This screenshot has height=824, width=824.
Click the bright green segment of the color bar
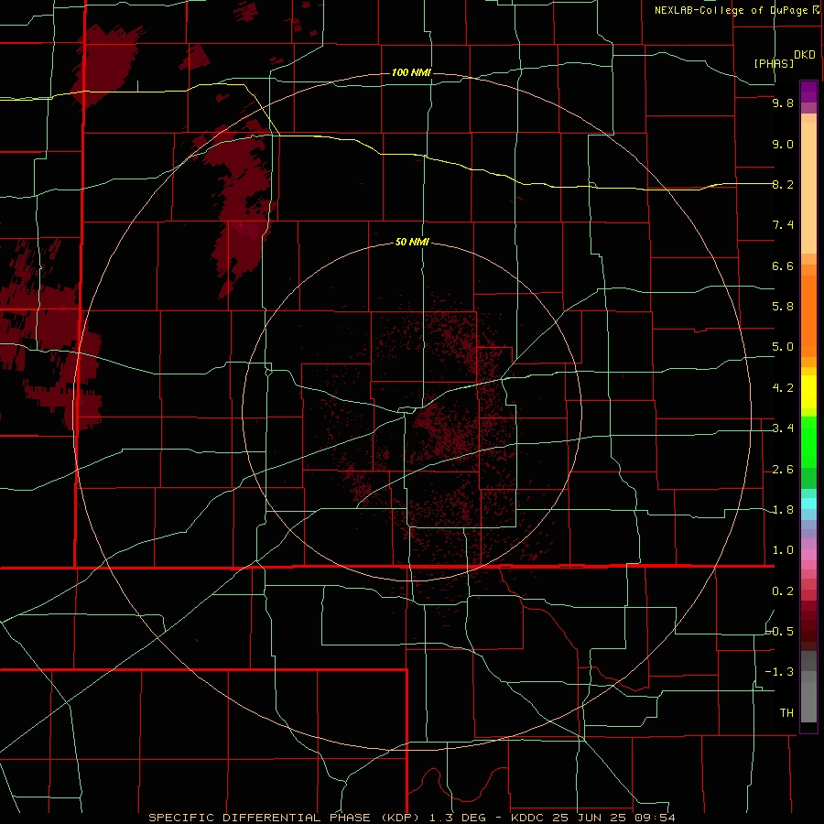pyautogui.click(x=808, y=441)
